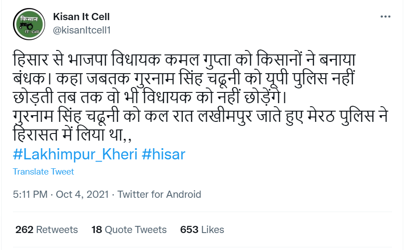Open the Kisan It Cell display name

pos(81,17)
